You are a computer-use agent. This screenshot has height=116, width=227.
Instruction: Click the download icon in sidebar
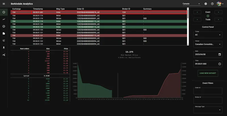pyautogui.click(x=4, y=48)
